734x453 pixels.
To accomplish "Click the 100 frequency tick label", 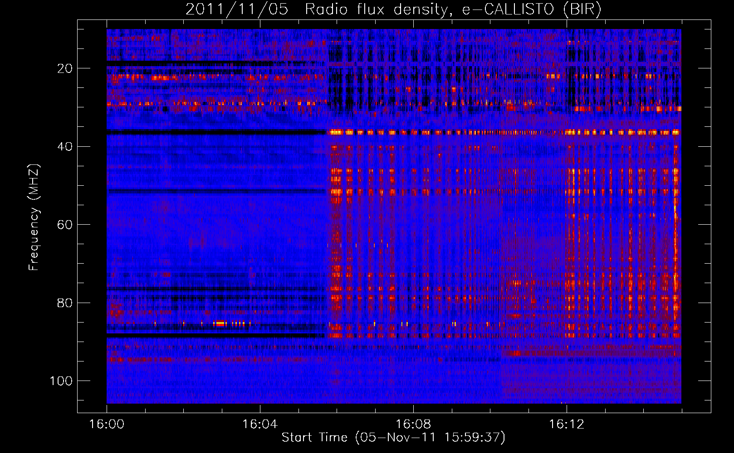I will (61, 381).
